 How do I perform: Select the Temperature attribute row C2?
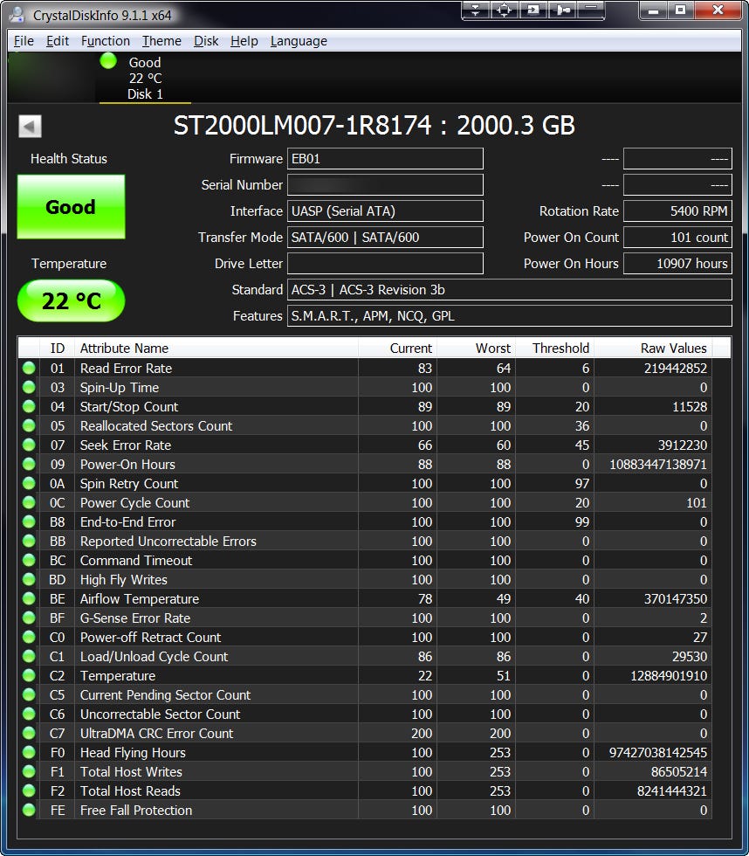[366, 675]
